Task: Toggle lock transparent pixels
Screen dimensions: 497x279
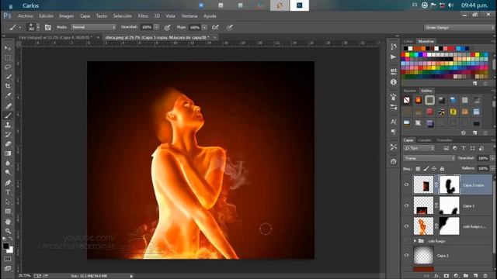Action: point(418,169)
